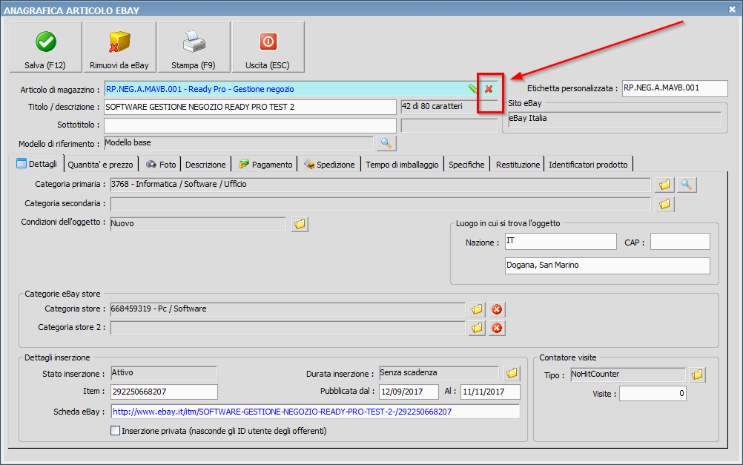Screen dimensions: 743x465
Task: Clear Categoria store 2 with red X icon
Action: point(497,328)
